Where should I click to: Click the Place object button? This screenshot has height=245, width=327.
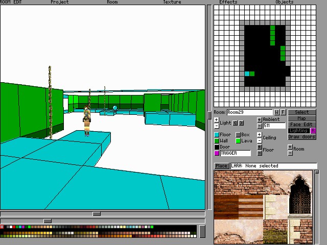pyautogui.click(x=221, y=166)
